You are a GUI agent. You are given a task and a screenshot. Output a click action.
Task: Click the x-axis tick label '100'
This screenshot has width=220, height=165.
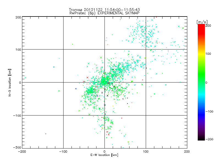tap(146, 152)
